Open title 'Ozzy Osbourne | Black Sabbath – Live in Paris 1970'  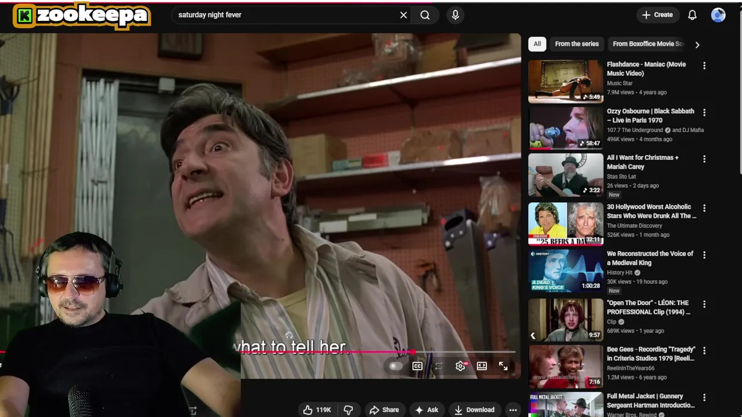(x=650, y=116)
